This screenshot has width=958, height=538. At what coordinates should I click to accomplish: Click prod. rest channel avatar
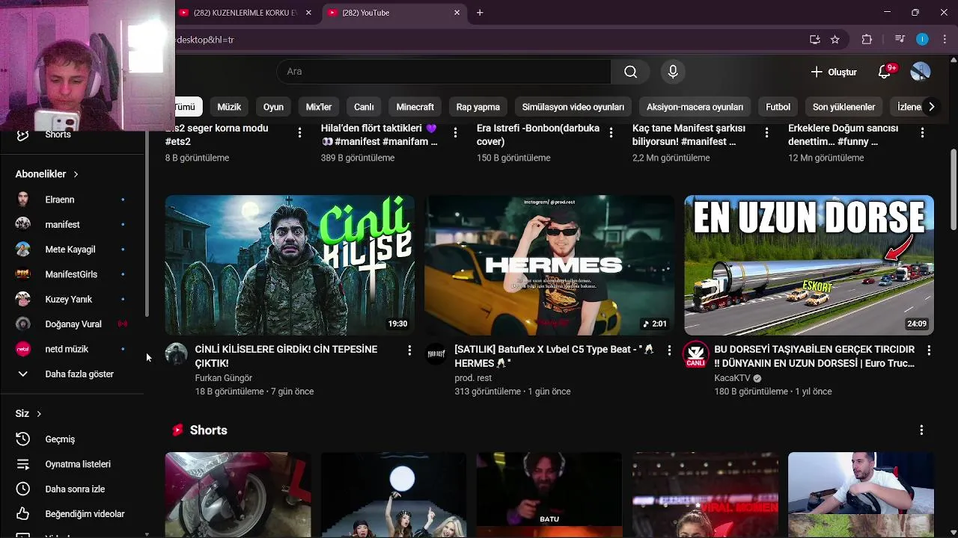[436, 354]
